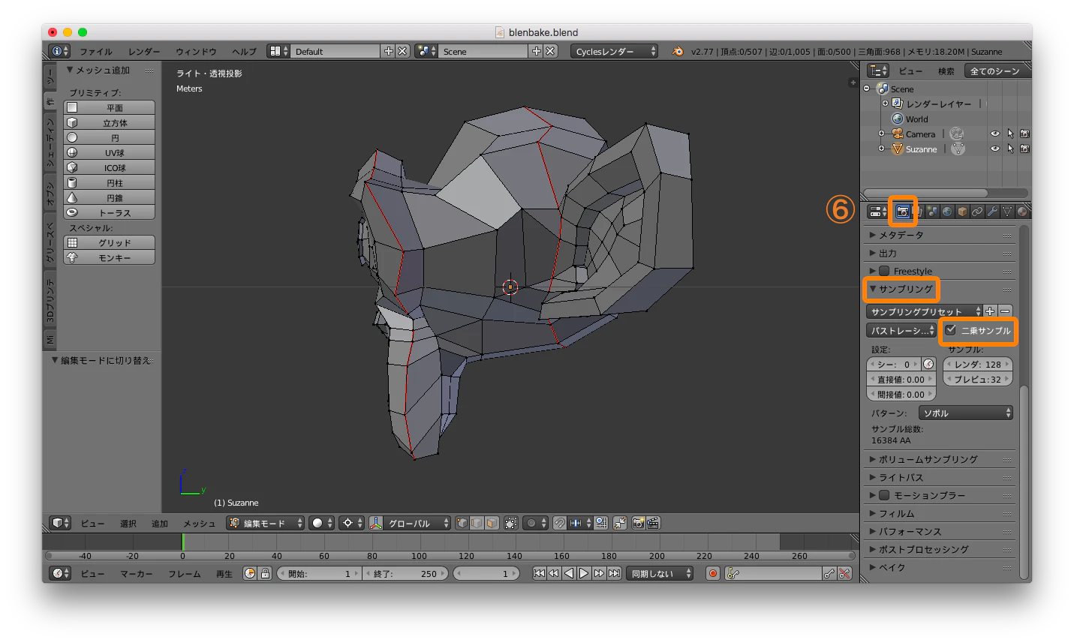Open the 編集モード mode dropdown
Viewport: 1074px width, 643px height.
266,523
